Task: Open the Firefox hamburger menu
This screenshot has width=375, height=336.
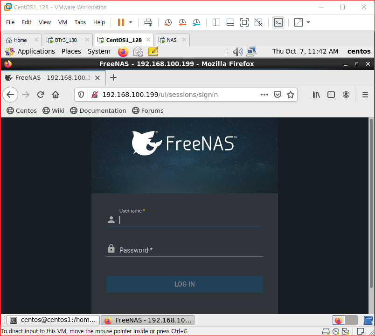Action: [x=365, y=95]
